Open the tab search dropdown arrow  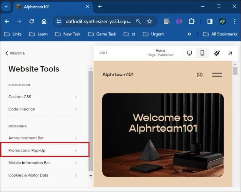tap(6, 7)
